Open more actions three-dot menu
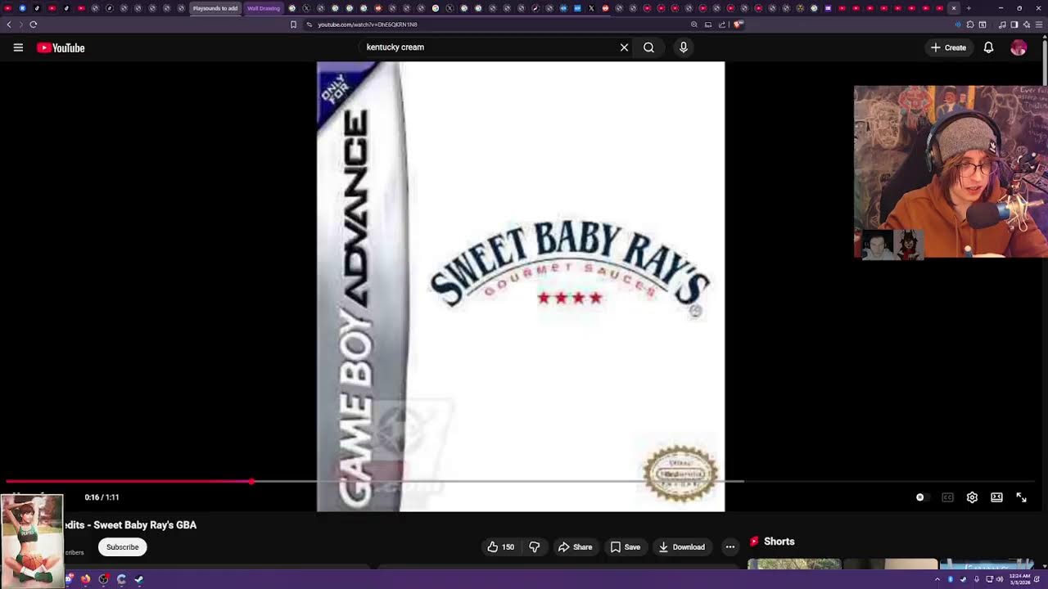Screen dimensions: 1048x589 click(x=730, y=547)
